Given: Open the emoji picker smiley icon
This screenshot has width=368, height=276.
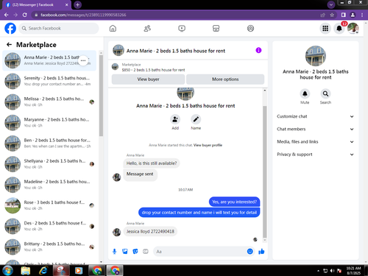Looking at the screenshot, I should pos(250,252).
